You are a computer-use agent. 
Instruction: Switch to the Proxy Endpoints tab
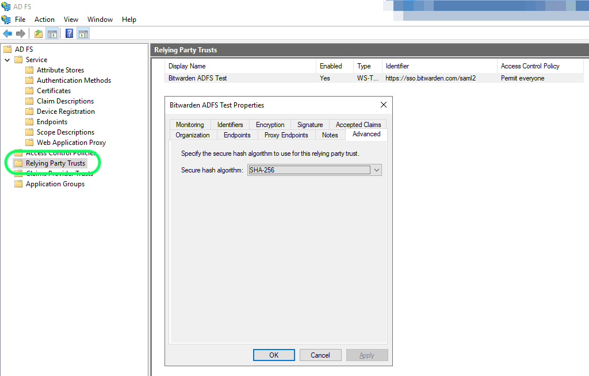[x=286, y=135]
